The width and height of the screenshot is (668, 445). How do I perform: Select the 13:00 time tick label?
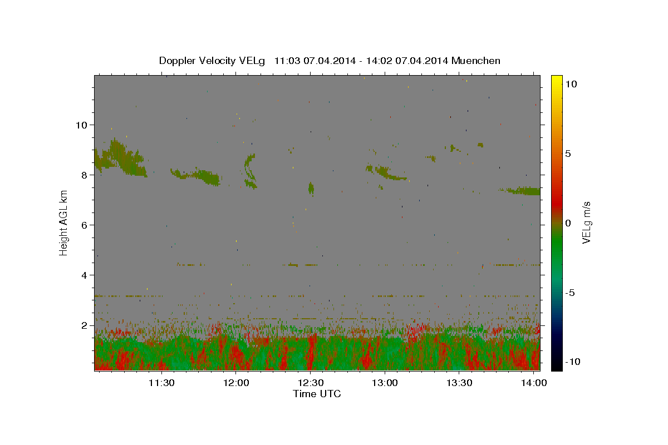pyautogui.click(x=384, y=383)
